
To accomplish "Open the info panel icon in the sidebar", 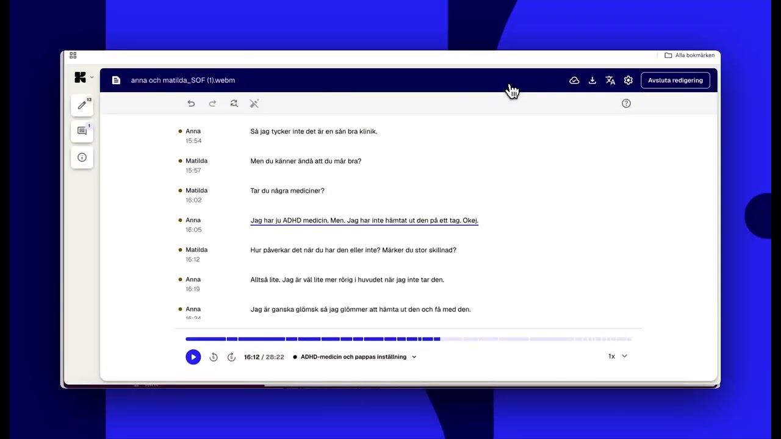I will 82,157.
